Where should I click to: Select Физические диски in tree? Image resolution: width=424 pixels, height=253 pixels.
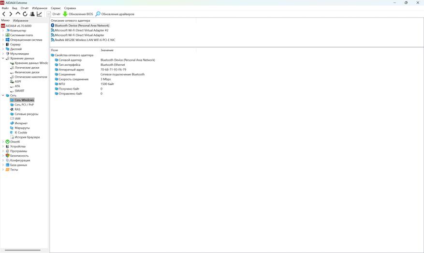tap(25, 72)
